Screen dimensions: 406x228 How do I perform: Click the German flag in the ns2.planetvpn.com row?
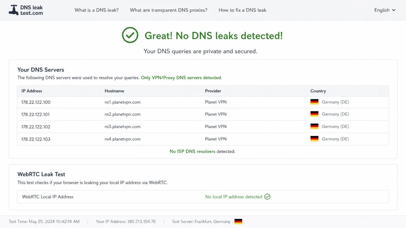click(x=314, y=114)
